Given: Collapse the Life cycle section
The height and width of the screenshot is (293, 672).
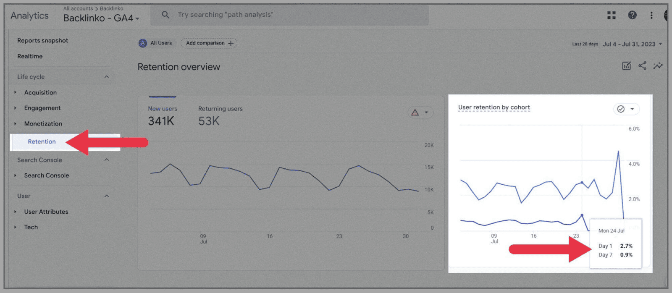Looking at the screenshot, I should coord(107,77).
